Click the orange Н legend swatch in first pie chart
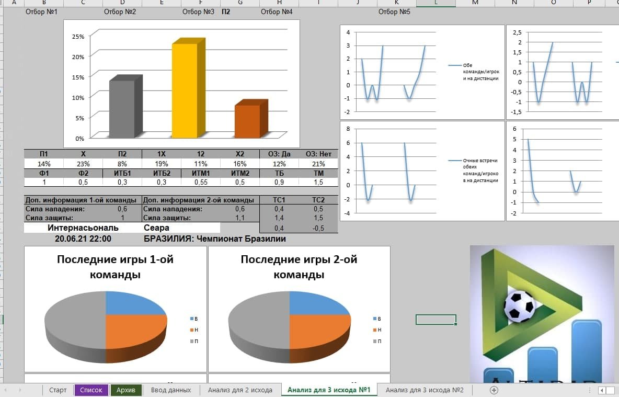Image resolution: width=619 pixels, height=397 pixels. [x=191, y=330]
